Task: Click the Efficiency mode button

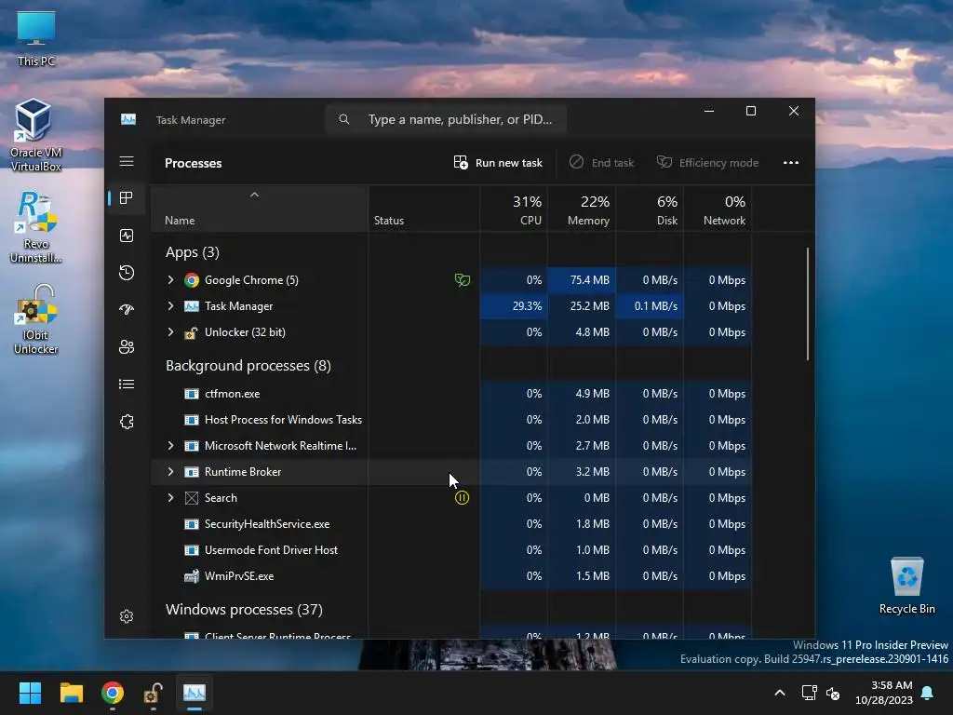Action: (707, 163)
